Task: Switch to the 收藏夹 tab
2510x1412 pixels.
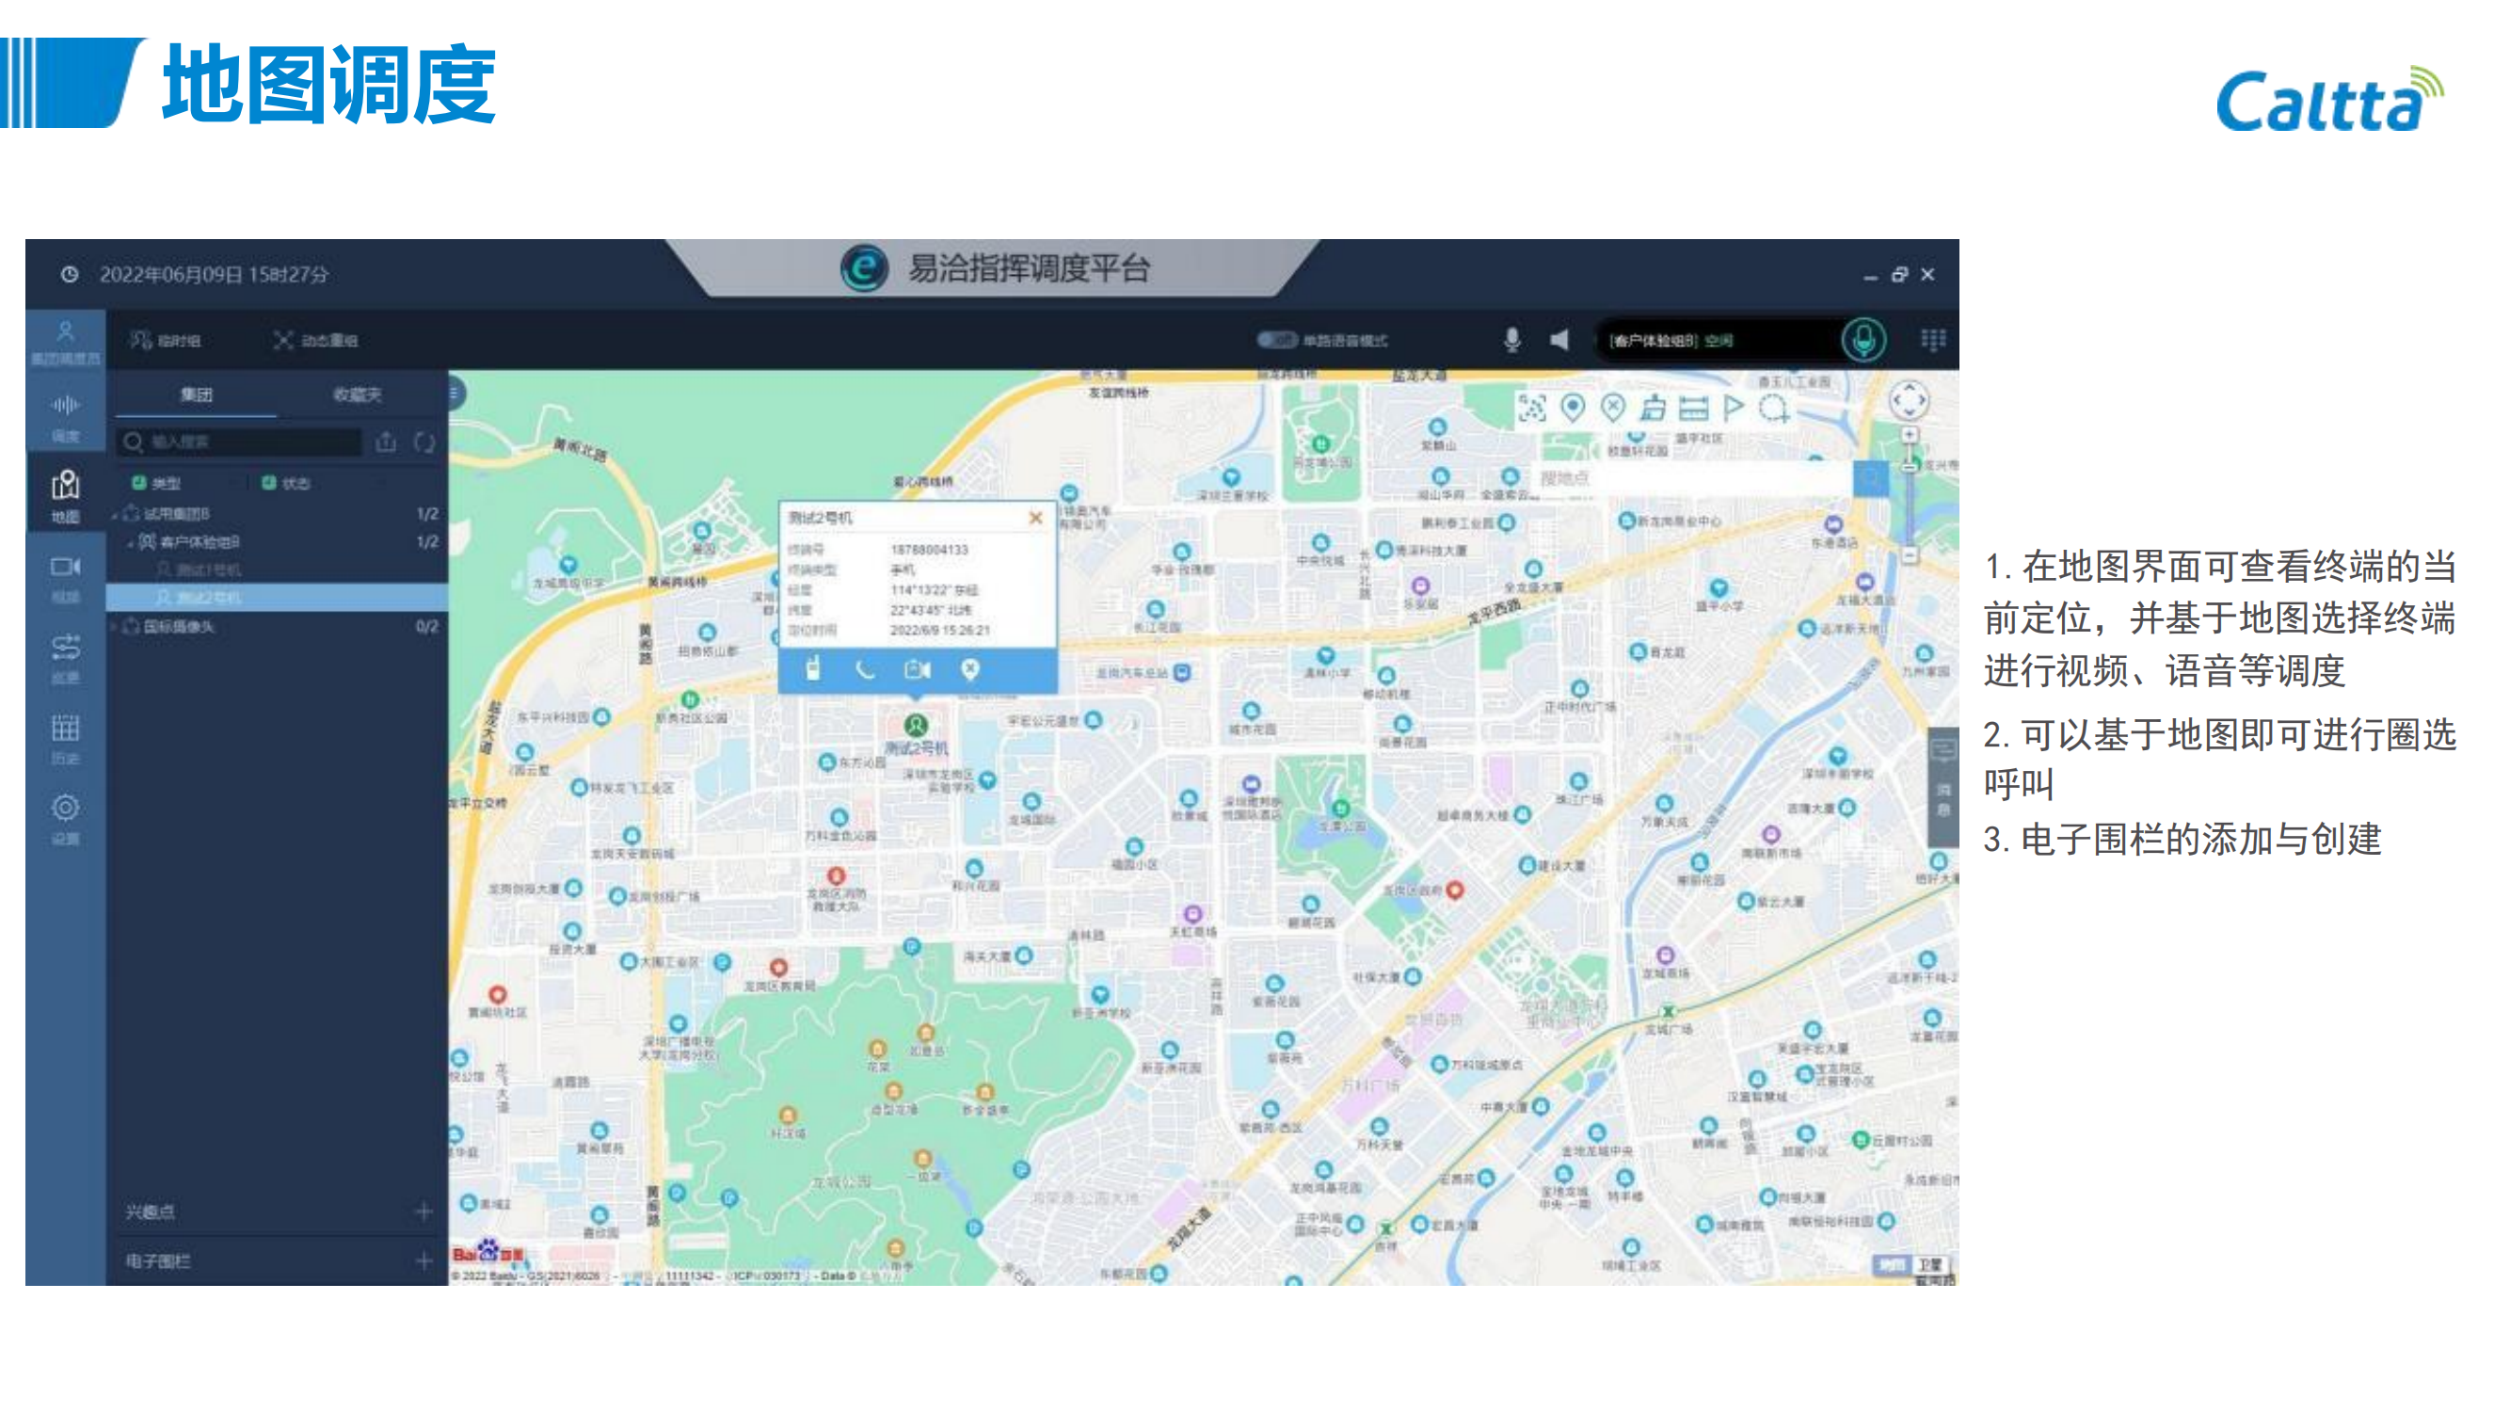Action: [358, 394]
